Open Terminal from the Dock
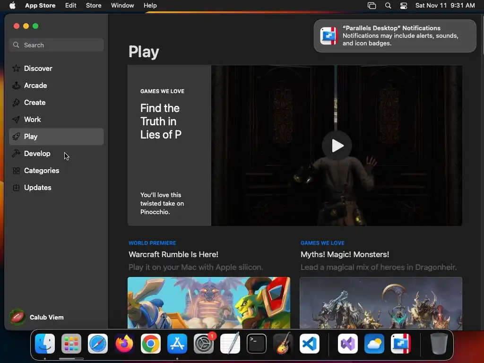The image size is (484, 363). coord(257,344)
